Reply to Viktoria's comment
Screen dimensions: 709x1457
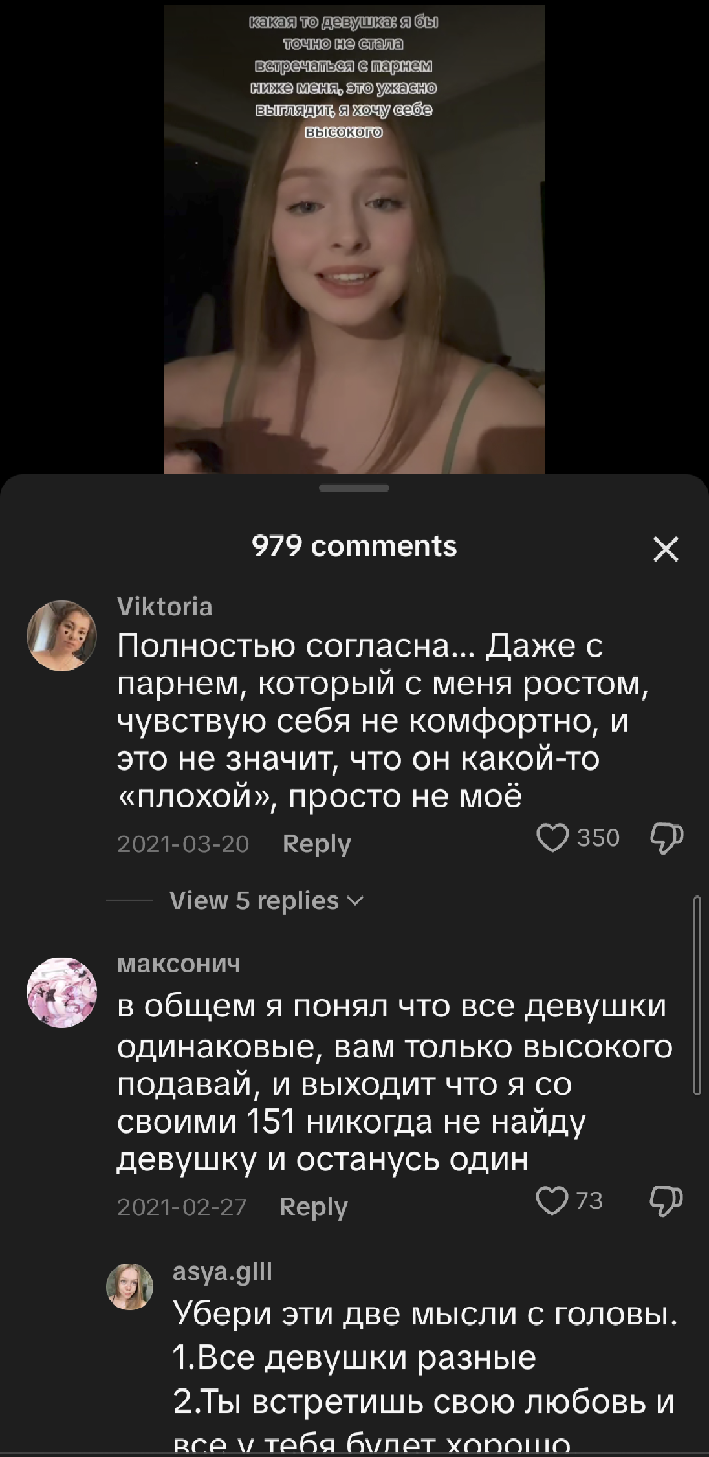(317, 844)
